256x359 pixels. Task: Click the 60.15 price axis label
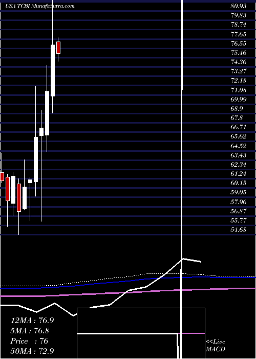click(239, 183)
